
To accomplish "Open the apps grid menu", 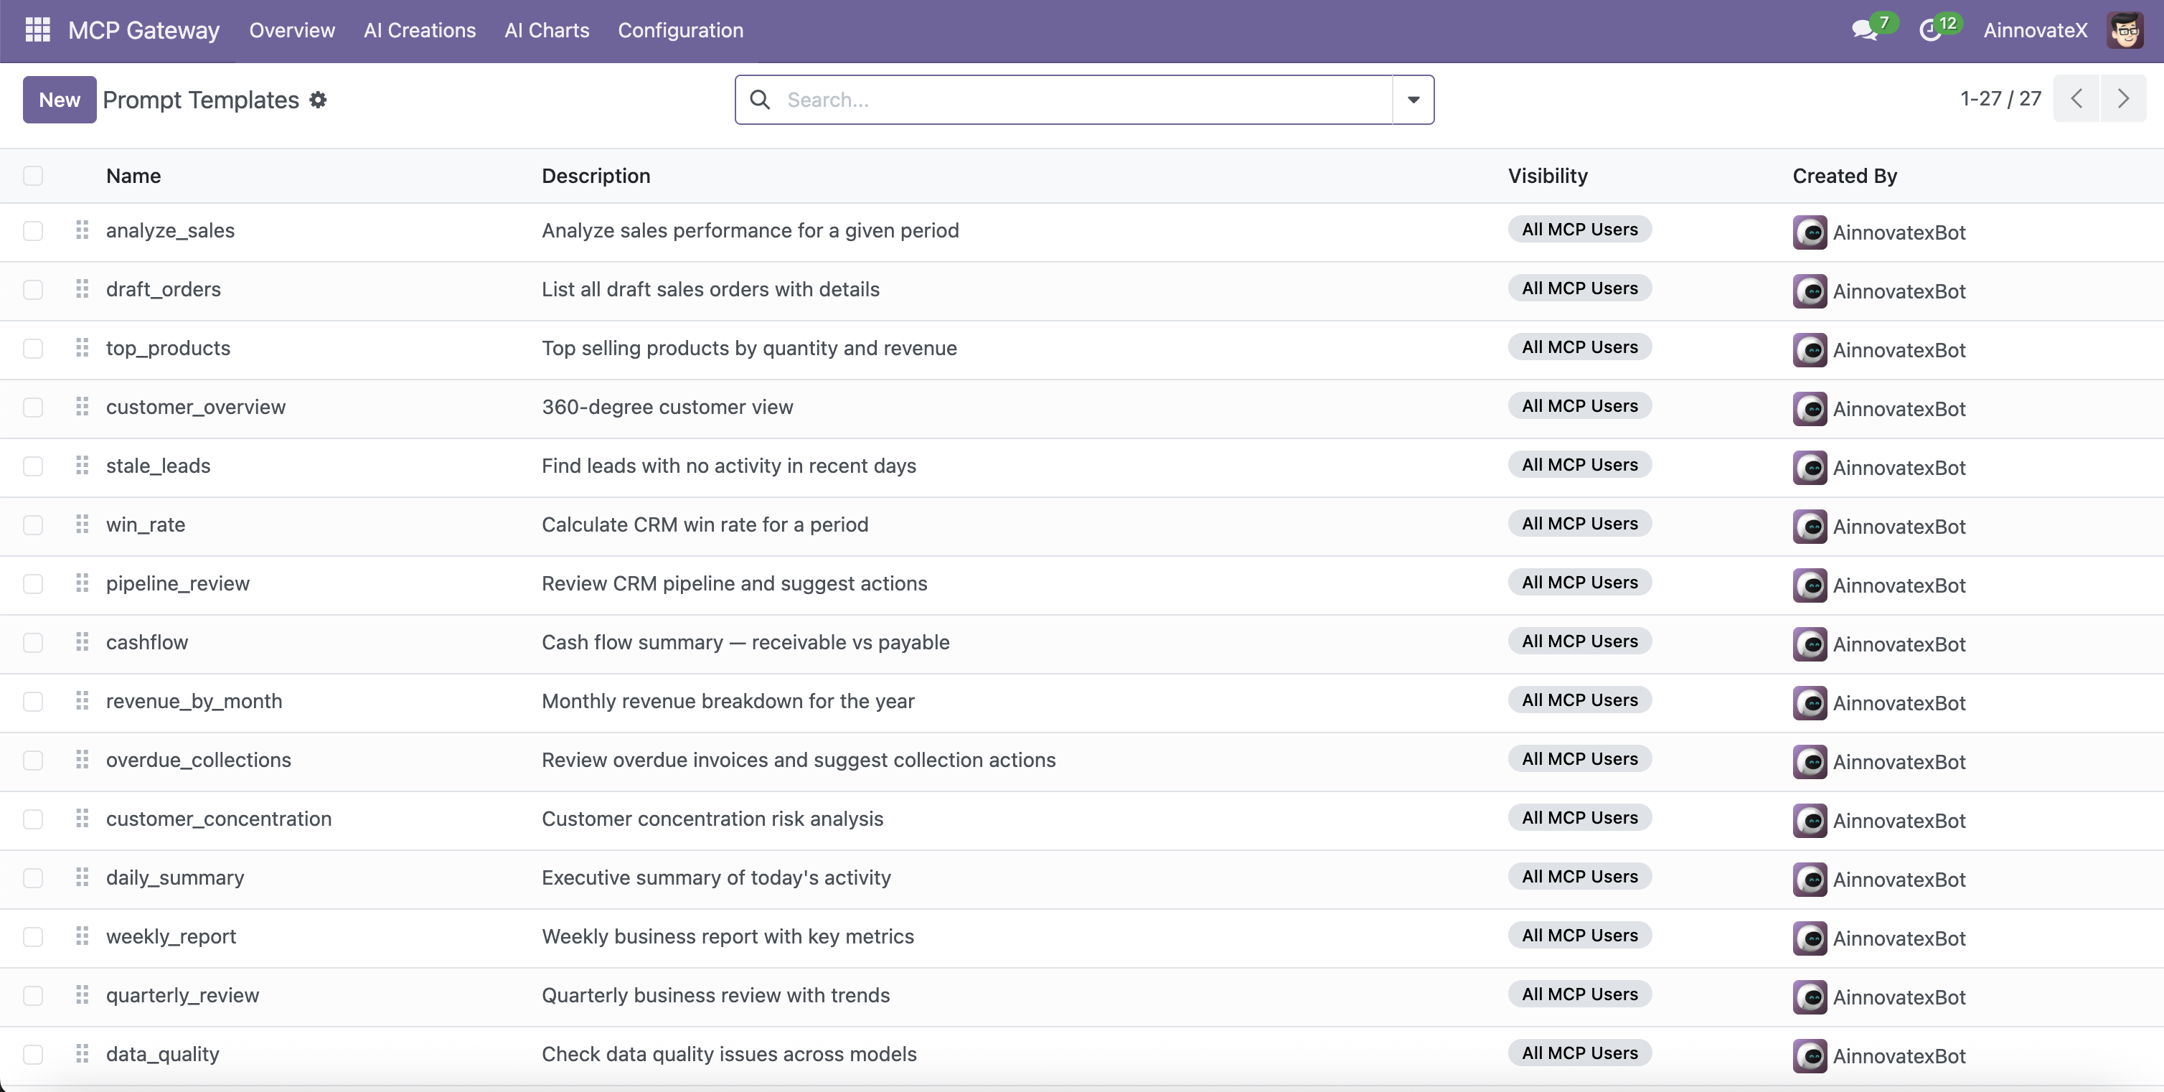I will coord(37,30).
